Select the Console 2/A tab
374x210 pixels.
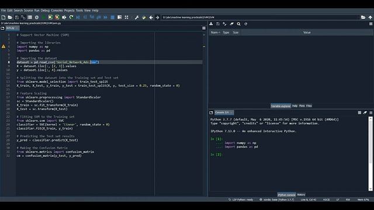(224, 113)
